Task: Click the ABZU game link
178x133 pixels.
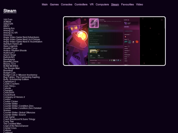Action: pos(6,26)
